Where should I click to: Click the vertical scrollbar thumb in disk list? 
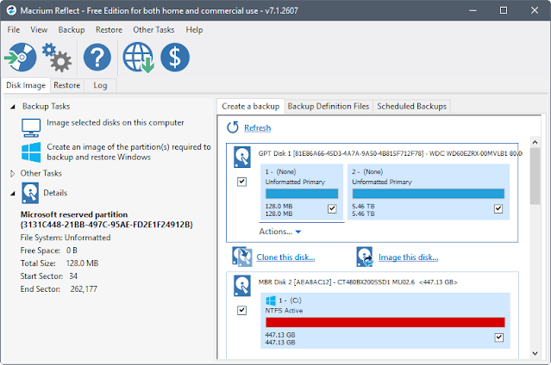535,176
